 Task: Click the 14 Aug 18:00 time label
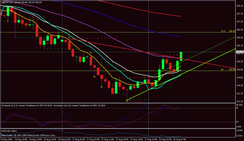point(50,139)
